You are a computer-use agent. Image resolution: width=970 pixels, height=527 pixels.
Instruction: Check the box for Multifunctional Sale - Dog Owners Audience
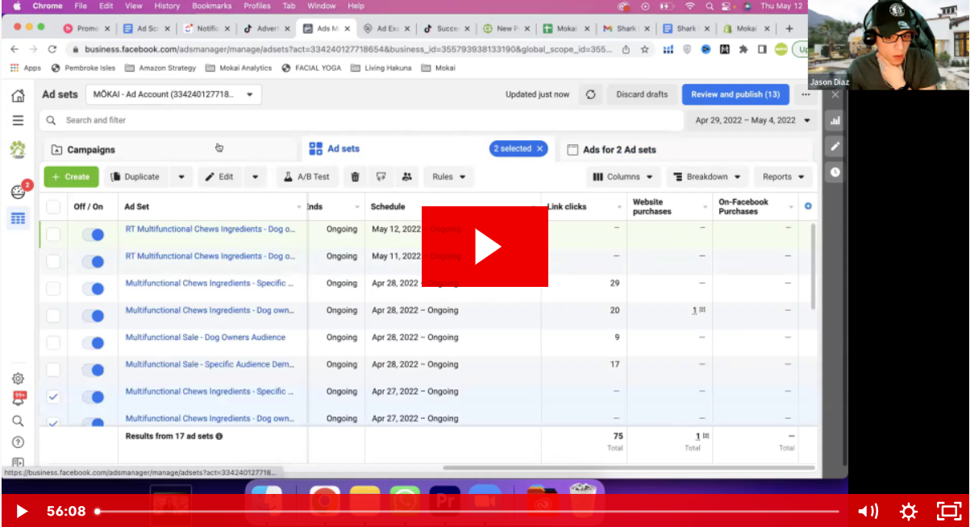click(53, 342)
